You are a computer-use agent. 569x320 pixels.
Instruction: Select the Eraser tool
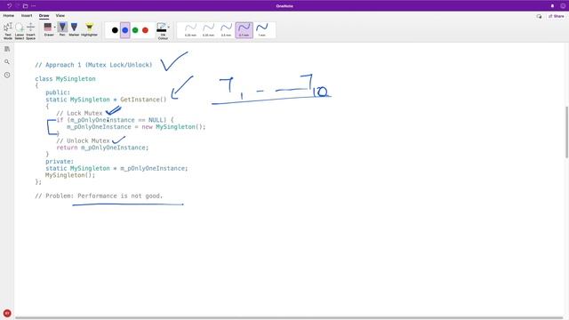pos(48,29)
